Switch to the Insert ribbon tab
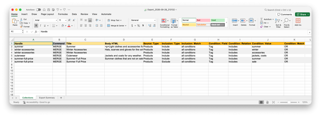The image size is (321, 117). [24, 14]
